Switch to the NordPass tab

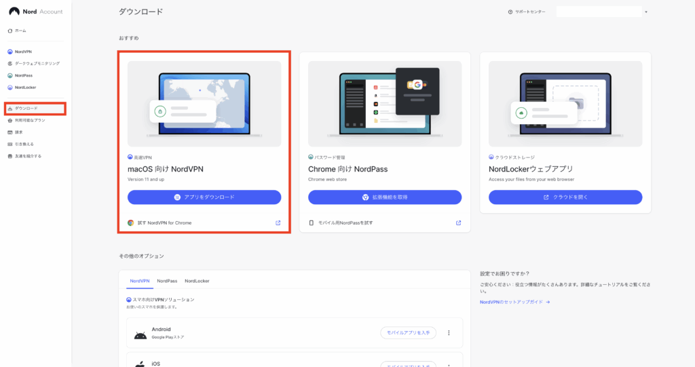pos(167,281)
